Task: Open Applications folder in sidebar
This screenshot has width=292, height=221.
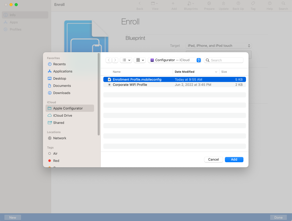Action: click(x=70, y=71)
